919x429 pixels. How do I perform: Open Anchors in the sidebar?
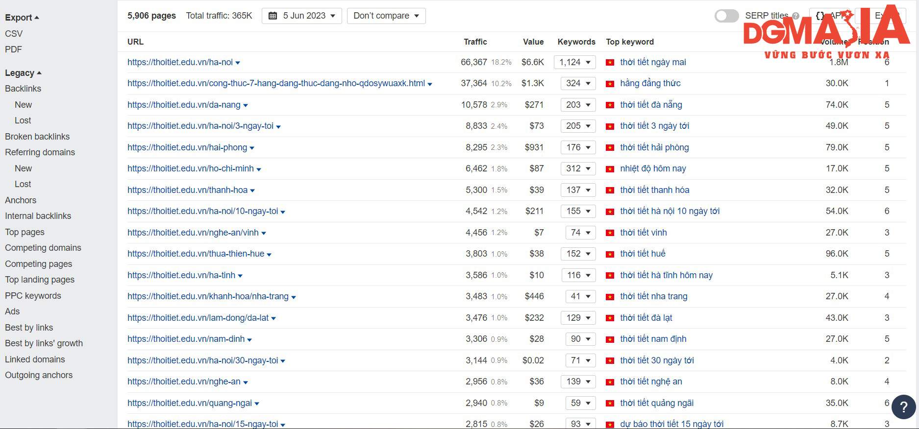coord(21,200)
